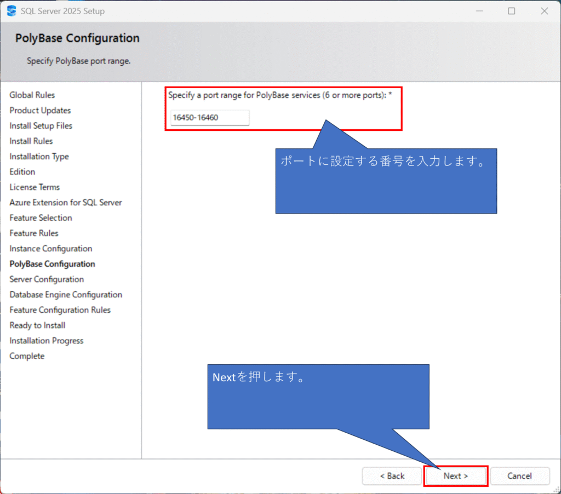This screenshot has width=561, height=494.
Task: Select the Database Engine Configuration step
Action: (66, 295)
